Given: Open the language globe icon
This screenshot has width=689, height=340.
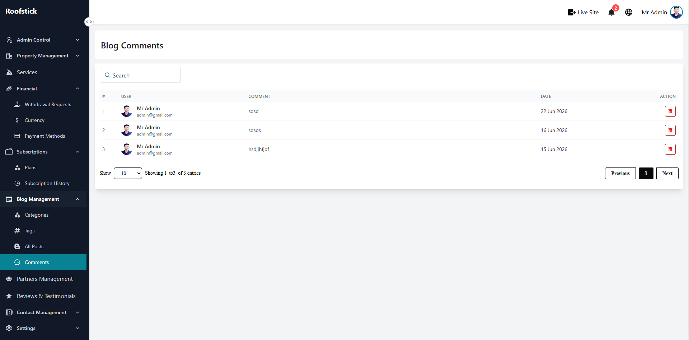Looking at the screenshot, I should pos(629,12).
